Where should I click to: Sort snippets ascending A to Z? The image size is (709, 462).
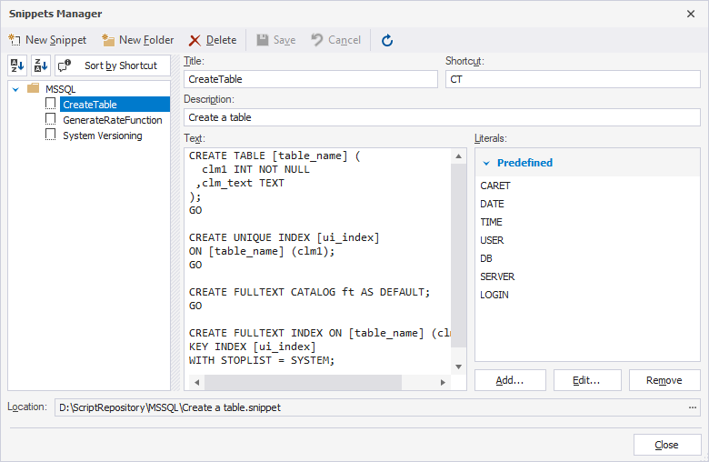point(17,65)
